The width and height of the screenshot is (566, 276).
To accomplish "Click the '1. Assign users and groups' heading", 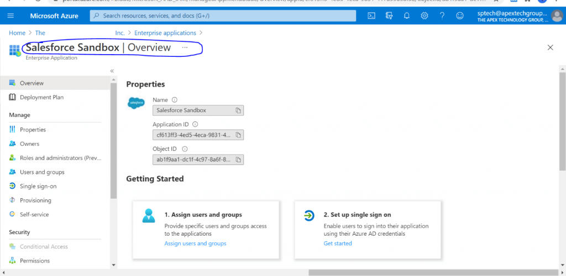I will [203, 215].
